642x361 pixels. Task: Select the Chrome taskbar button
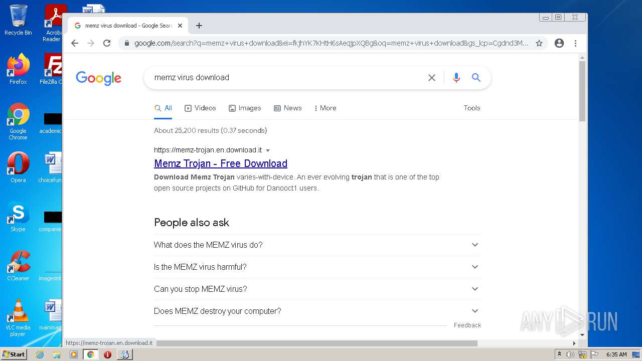tap(91, 354)
